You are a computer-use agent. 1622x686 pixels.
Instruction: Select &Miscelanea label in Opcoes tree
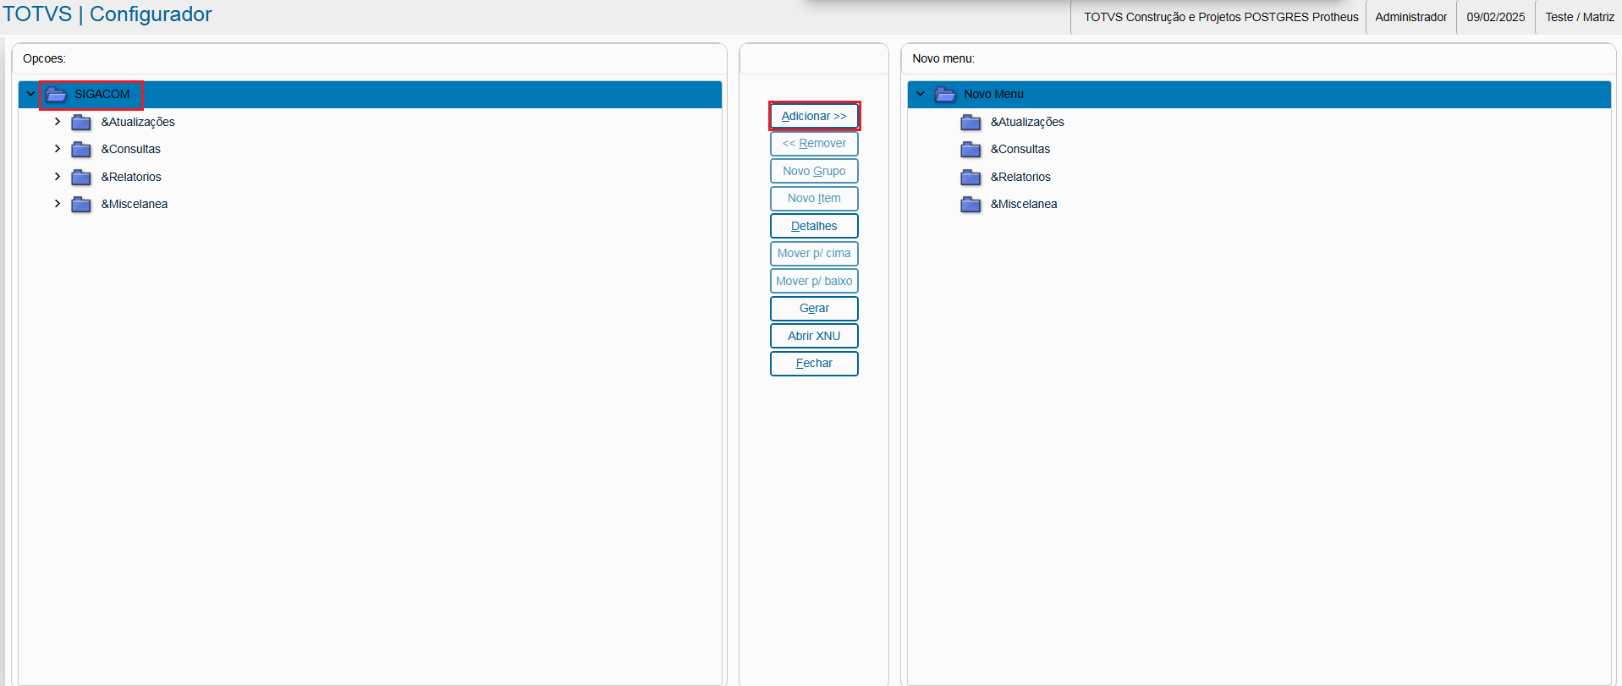tap(135, 204)
